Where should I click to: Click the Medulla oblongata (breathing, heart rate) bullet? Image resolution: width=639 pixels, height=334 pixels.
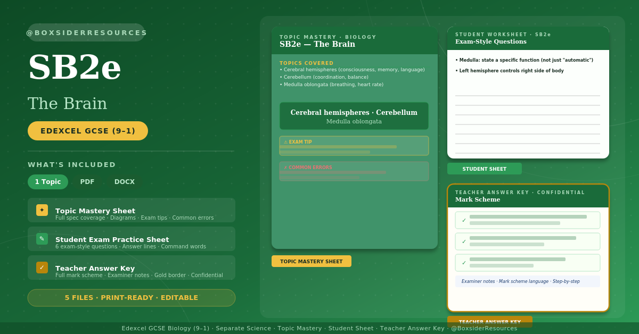point(331,85)
